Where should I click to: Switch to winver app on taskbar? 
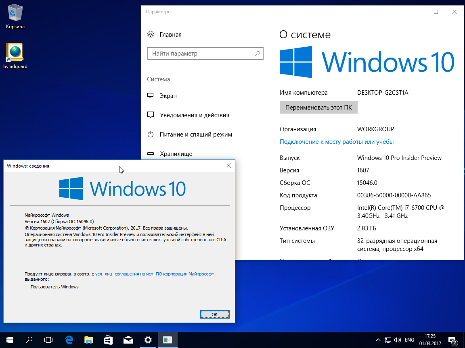point(168,340)
